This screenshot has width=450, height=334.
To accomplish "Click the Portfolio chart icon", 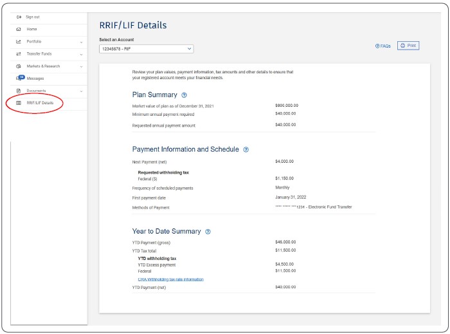I will click(x=19, y=42).
